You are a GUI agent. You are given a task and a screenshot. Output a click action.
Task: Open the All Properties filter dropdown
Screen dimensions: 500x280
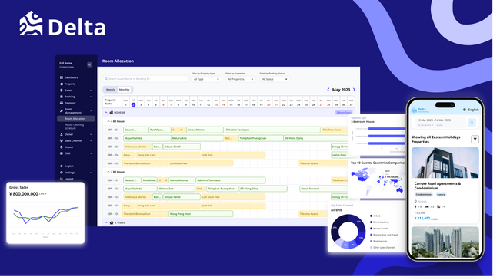click(x=240, y=79)
